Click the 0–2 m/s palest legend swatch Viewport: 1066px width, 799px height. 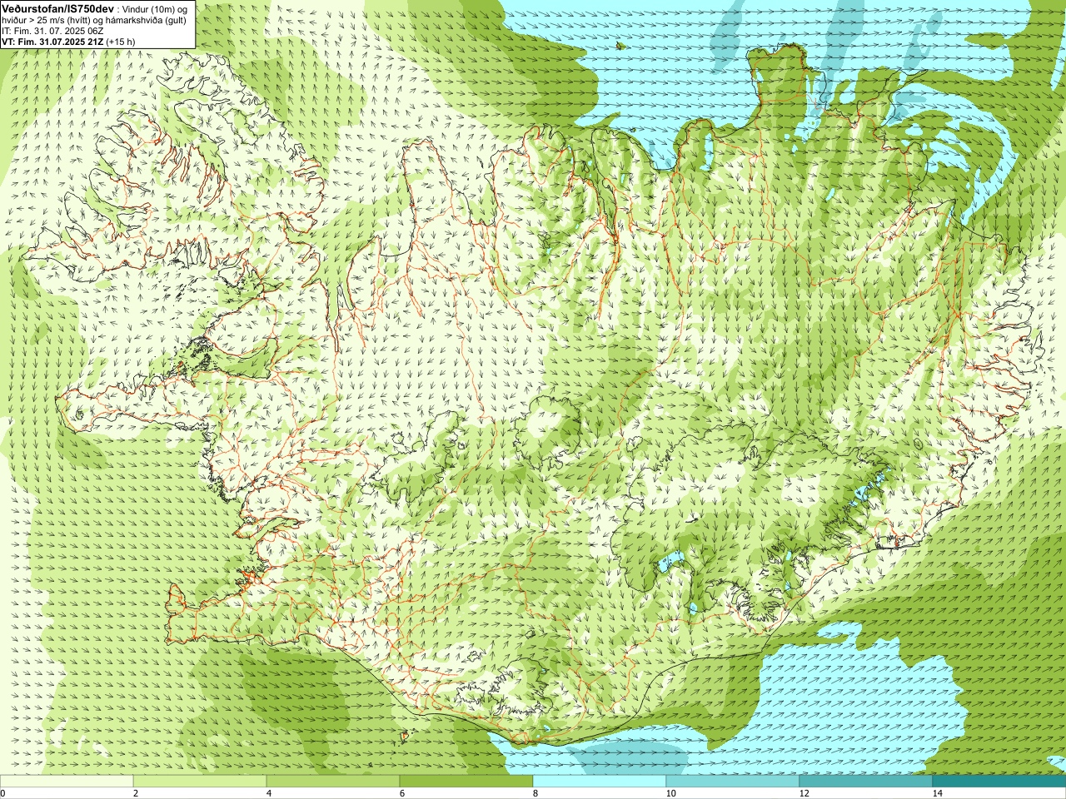tap(67, 782)
